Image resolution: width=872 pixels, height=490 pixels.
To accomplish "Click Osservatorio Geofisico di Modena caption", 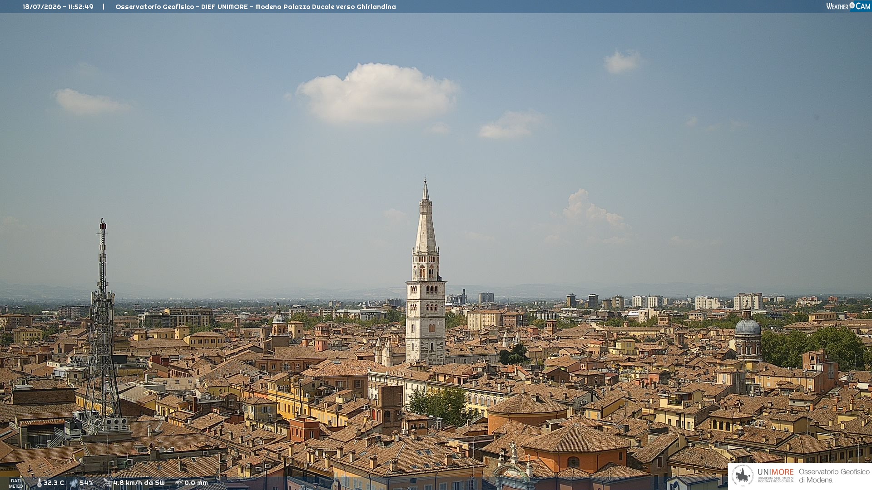I will click(834, 476).
